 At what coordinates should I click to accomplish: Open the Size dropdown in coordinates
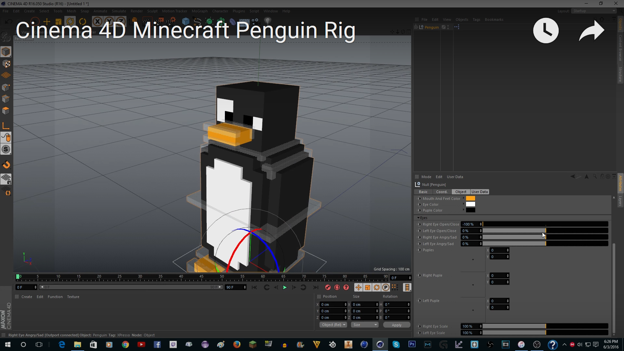click(365, 325)
